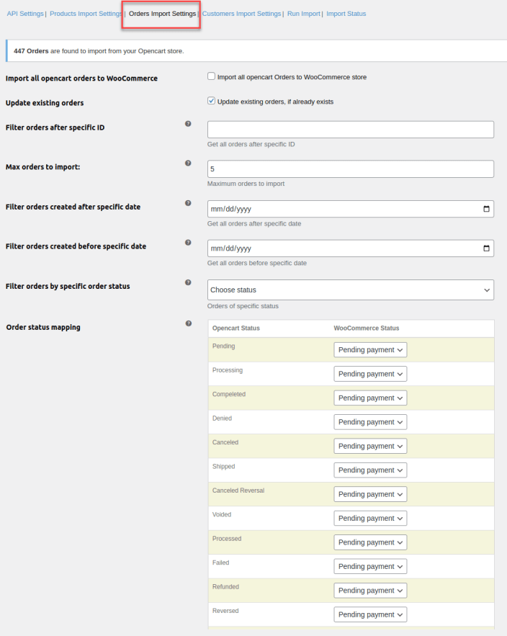Click help icon for orders created before date
The width and height of the screenshot is (507, 636).
pyautogui.click(x=188, y=243)
